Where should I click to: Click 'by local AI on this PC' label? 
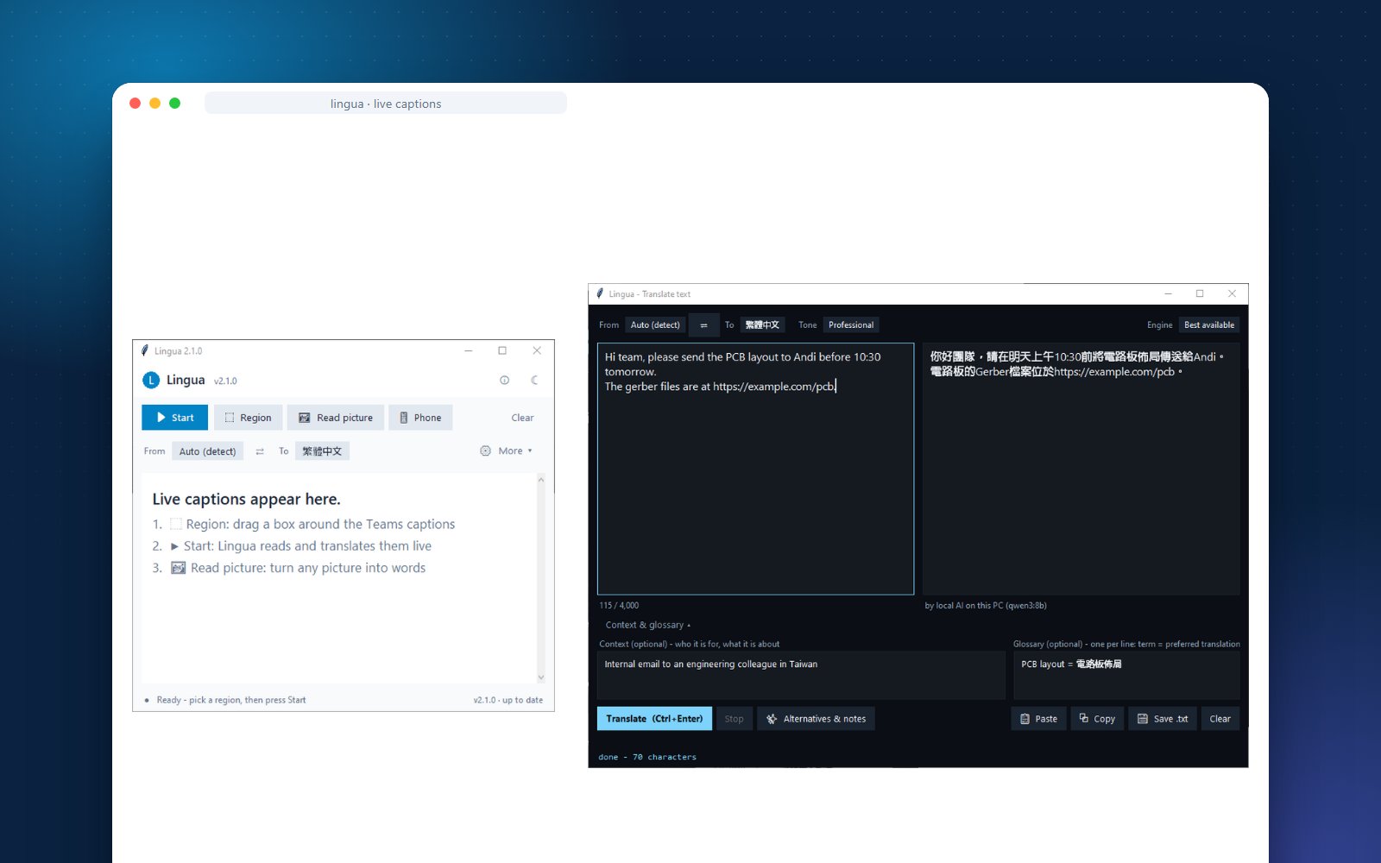pyautogui.click(x=986, y=606)
